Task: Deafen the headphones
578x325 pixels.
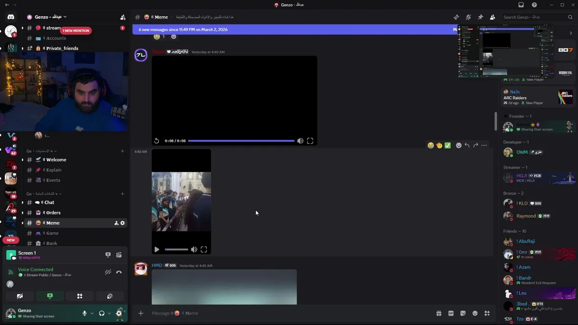Action: [x=102, y=313]
